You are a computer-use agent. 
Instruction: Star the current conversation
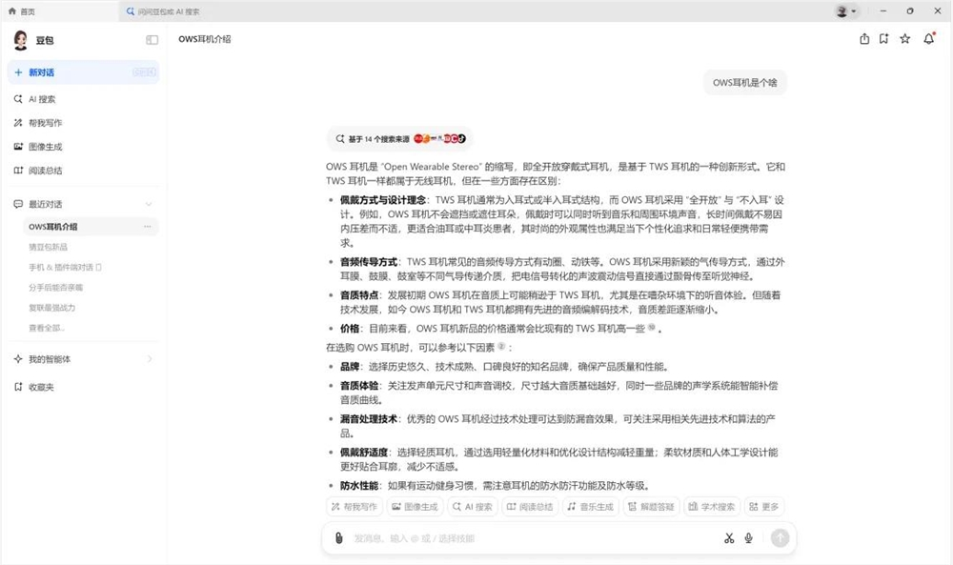(904, 39)
